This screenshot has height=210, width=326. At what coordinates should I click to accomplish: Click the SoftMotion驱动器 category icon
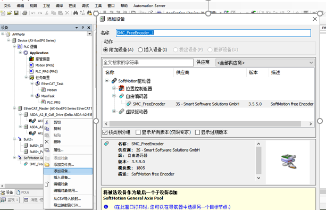point(114,81)
